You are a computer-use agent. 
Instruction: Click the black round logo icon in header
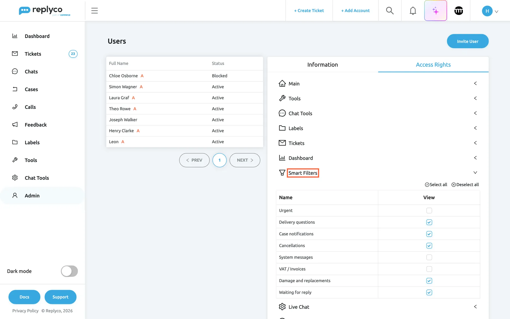[458, 10]
